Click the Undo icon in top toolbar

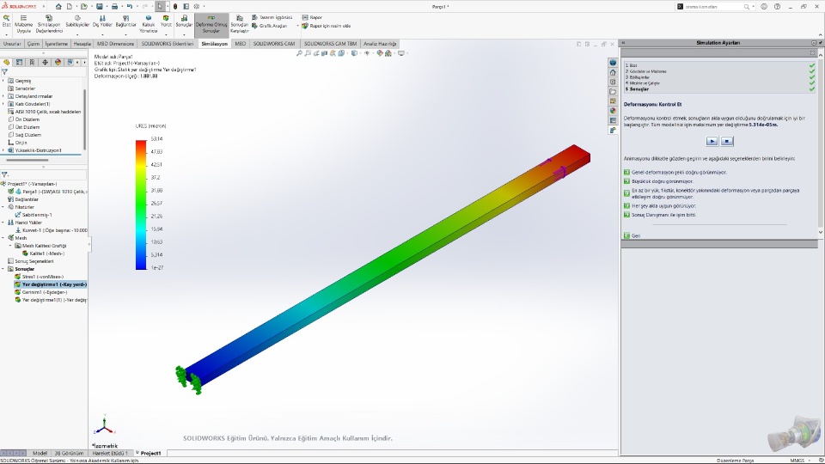[130, 6]
